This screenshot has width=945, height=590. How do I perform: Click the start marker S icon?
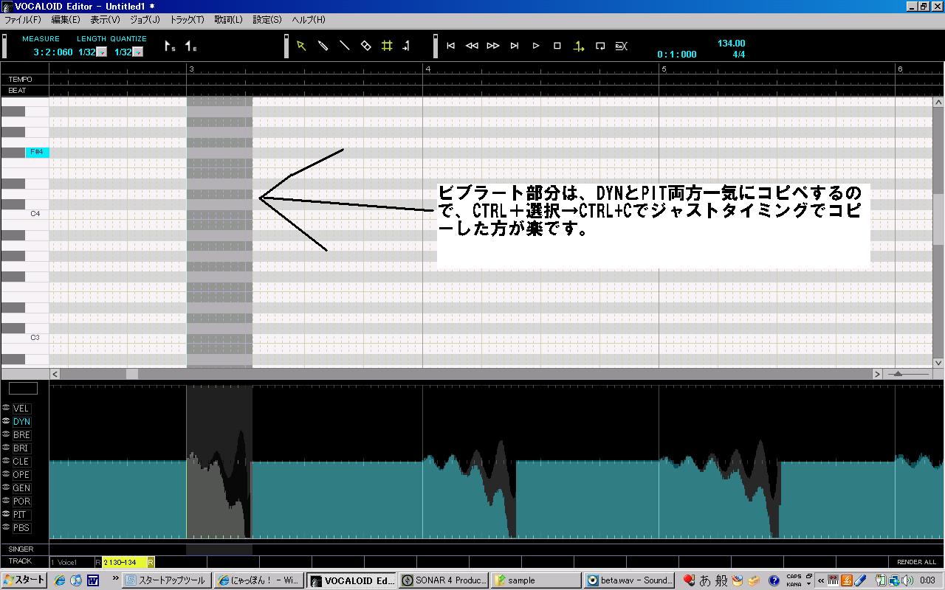(x=170, y=46)
